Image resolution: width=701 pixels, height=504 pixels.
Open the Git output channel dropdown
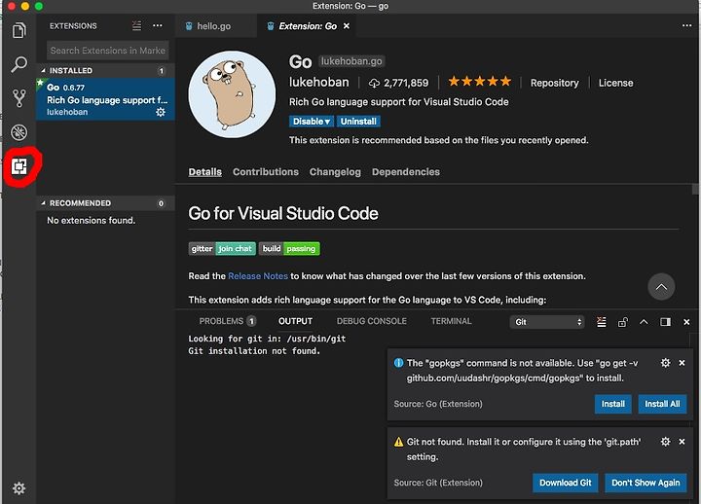pyautogui.click(x=547, y=322)
